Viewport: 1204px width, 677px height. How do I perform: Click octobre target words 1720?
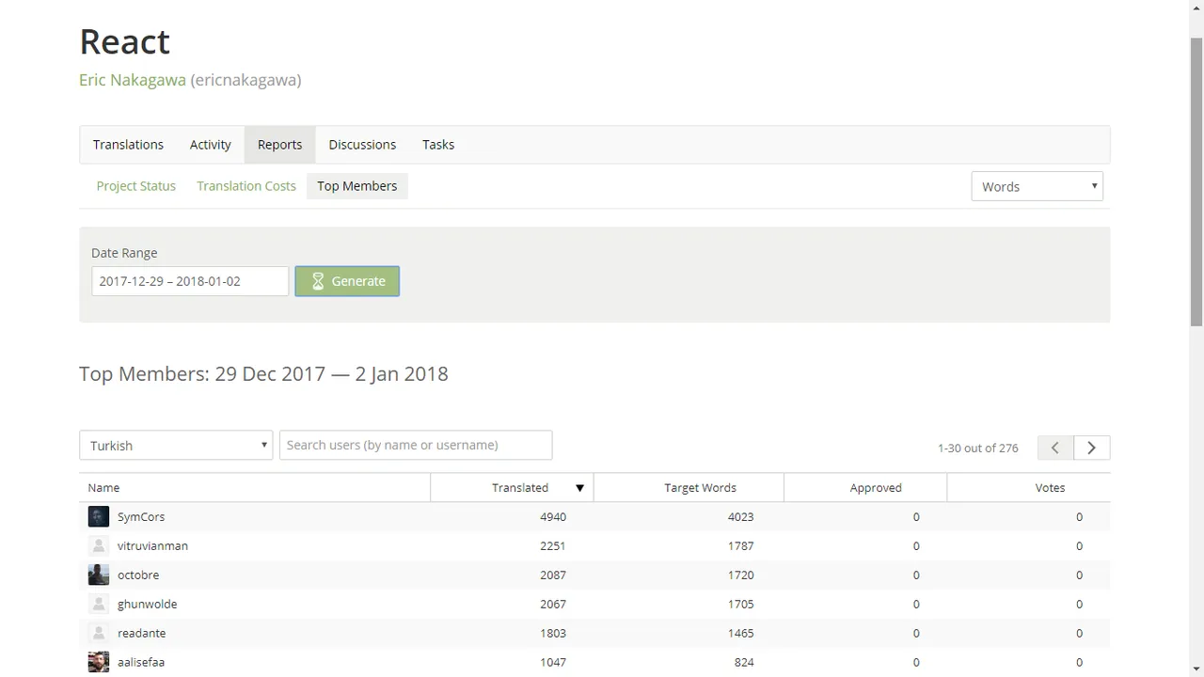[x=740, y=575]
